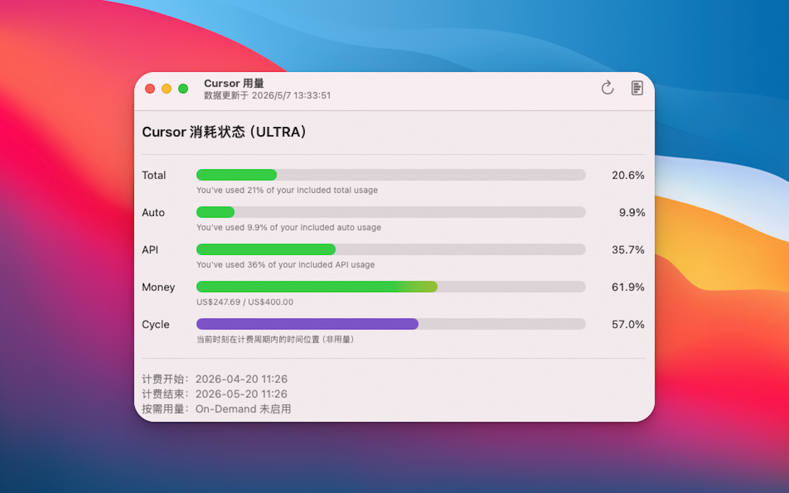Click the Total usage progress bar
This screenshot has height=493, width=789.
click(391, 175)
